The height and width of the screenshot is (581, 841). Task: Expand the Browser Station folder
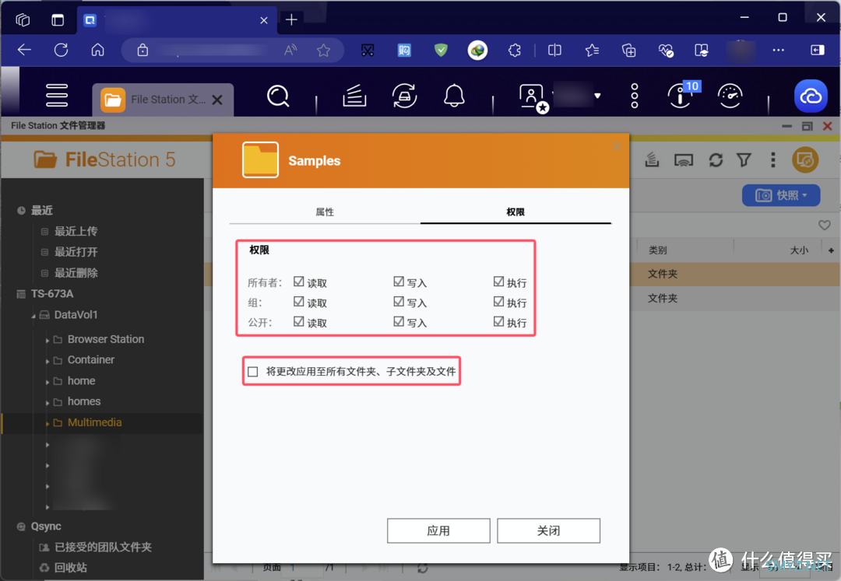(48, 340)
